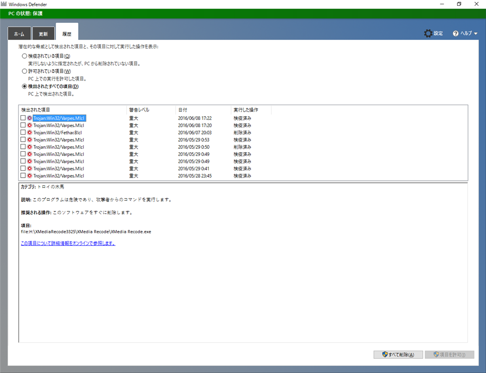Viewport: 486px width, 373px height.
Task: Check the box for 2016/05/29 0:50 threat
Action: [23, 146]
